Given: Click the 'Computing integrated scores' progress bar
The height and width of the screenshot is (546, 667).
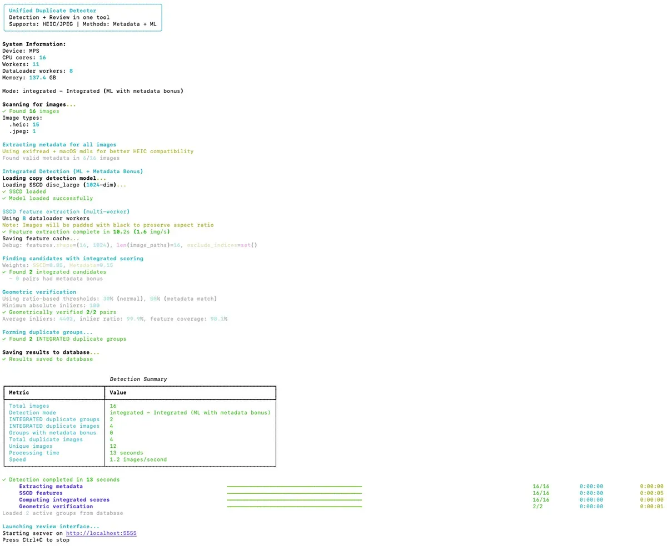Looking at the screenshot, I should [x=294, y=500].
